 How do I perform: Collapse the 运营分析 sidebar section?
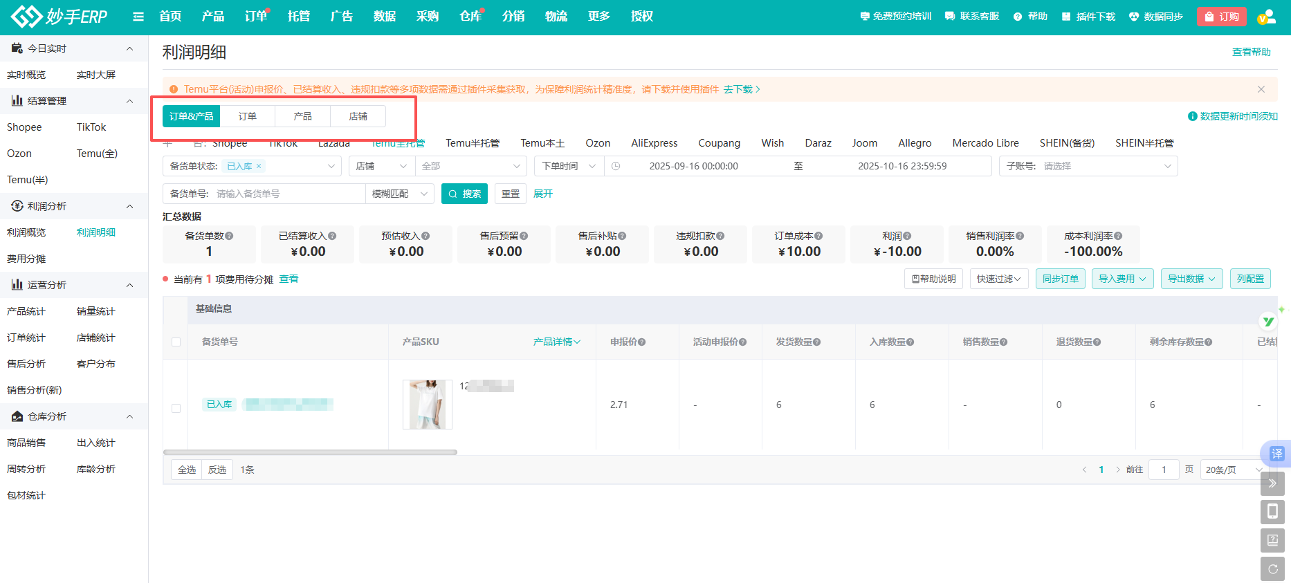pos(129,285)
